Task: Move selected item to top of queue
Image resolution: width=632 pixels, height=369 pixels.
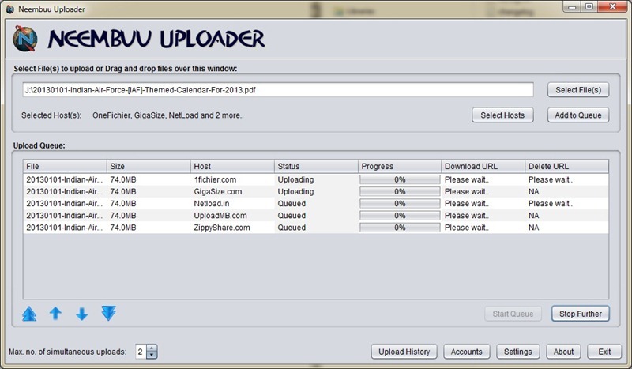Action: pos(29,314)
